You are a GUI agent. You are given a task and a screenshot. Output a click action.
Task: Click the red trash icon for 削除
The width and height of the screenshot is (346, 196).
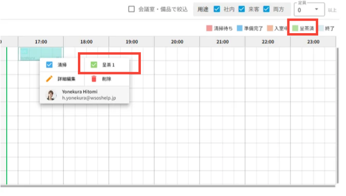tap(94, 79)
